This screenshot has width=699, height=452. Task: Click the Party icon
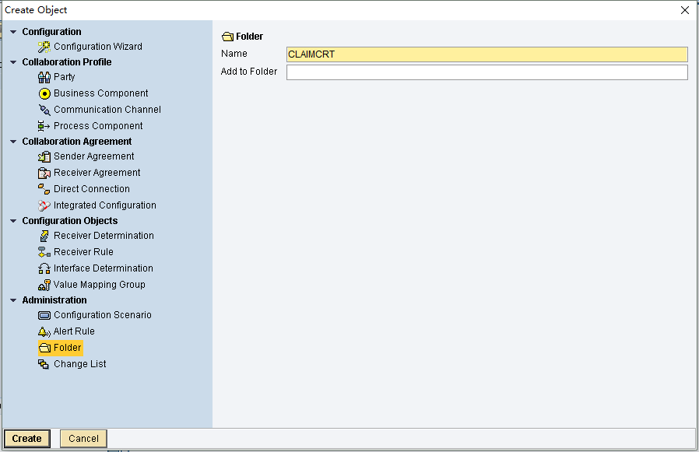point(44,77)
